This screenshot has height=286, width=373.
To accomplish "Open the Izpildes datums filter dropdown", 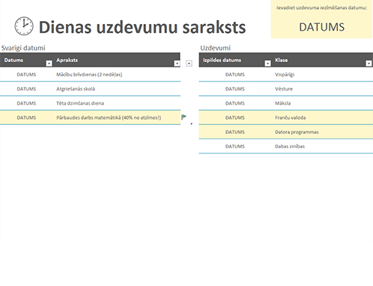I will [x=267, y=64].
